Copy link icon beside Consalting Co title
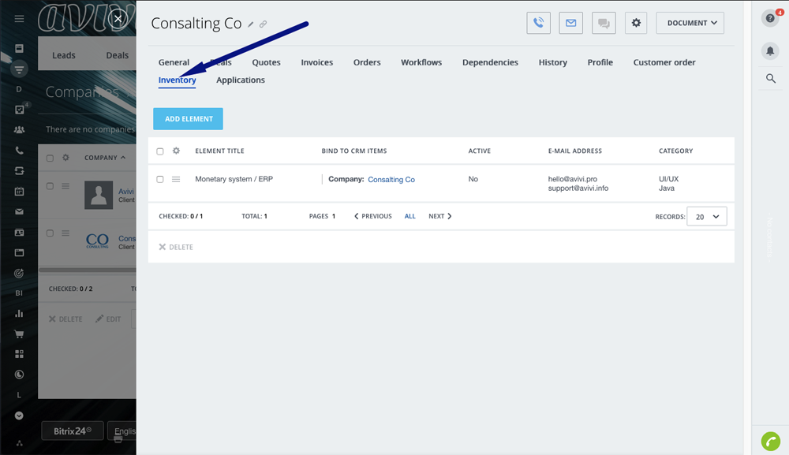This screenshot has height=455, width=789. click(x=264, y=24)
